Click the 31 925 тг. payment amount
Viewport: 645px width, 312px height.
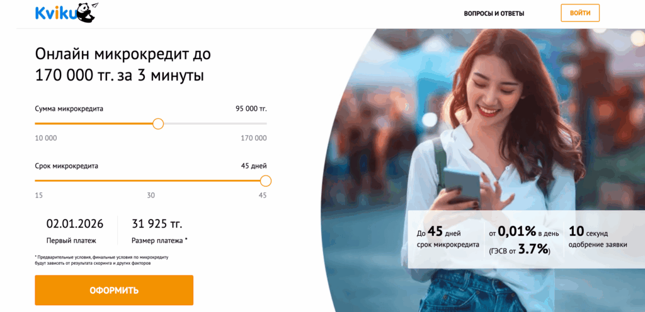(157, 224)
